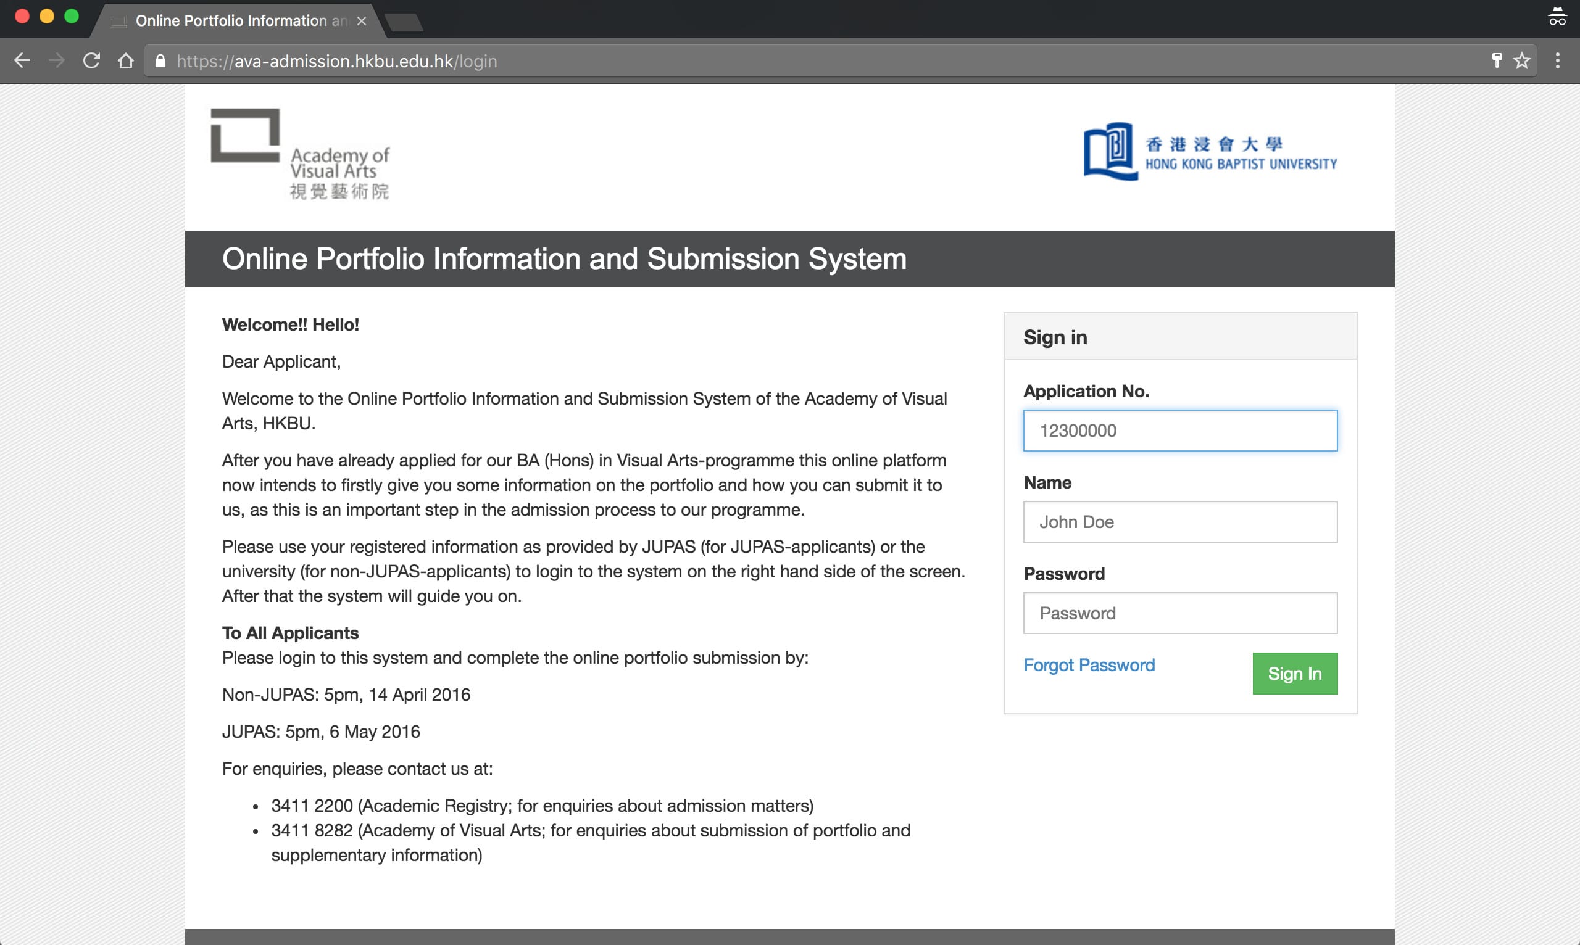Go back with the browser back arrow

22,61
